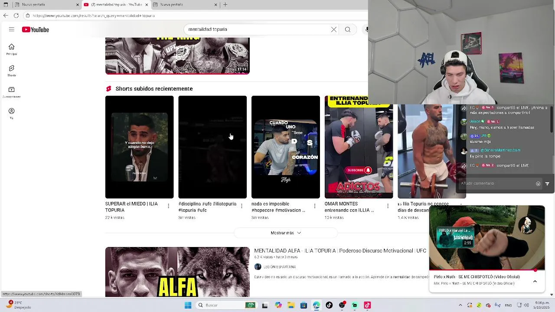Open the weather widget 23°C Despejado
555x312 pixels.
pyautogui.click(x=17, y=305)
